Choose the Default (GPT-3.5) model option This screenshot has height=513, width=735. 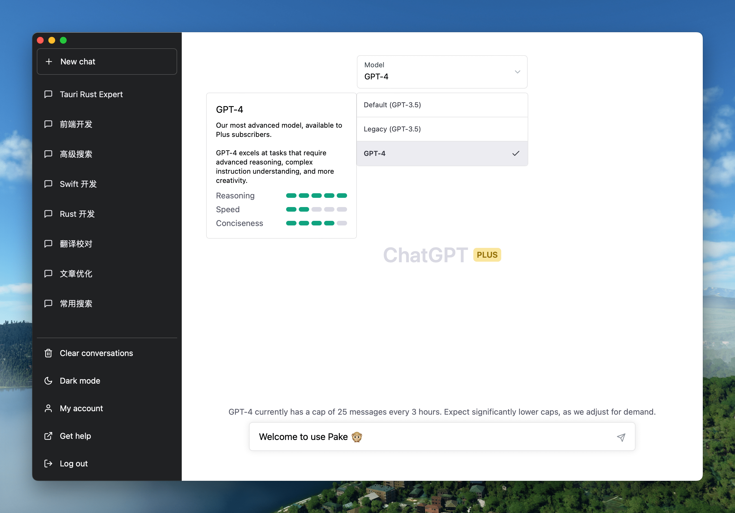442,105
